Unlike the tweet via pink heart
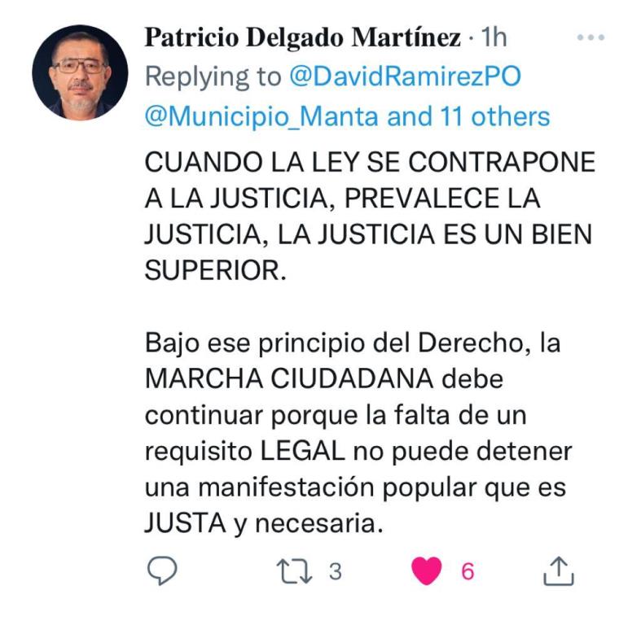 click(x=426, y=570)
